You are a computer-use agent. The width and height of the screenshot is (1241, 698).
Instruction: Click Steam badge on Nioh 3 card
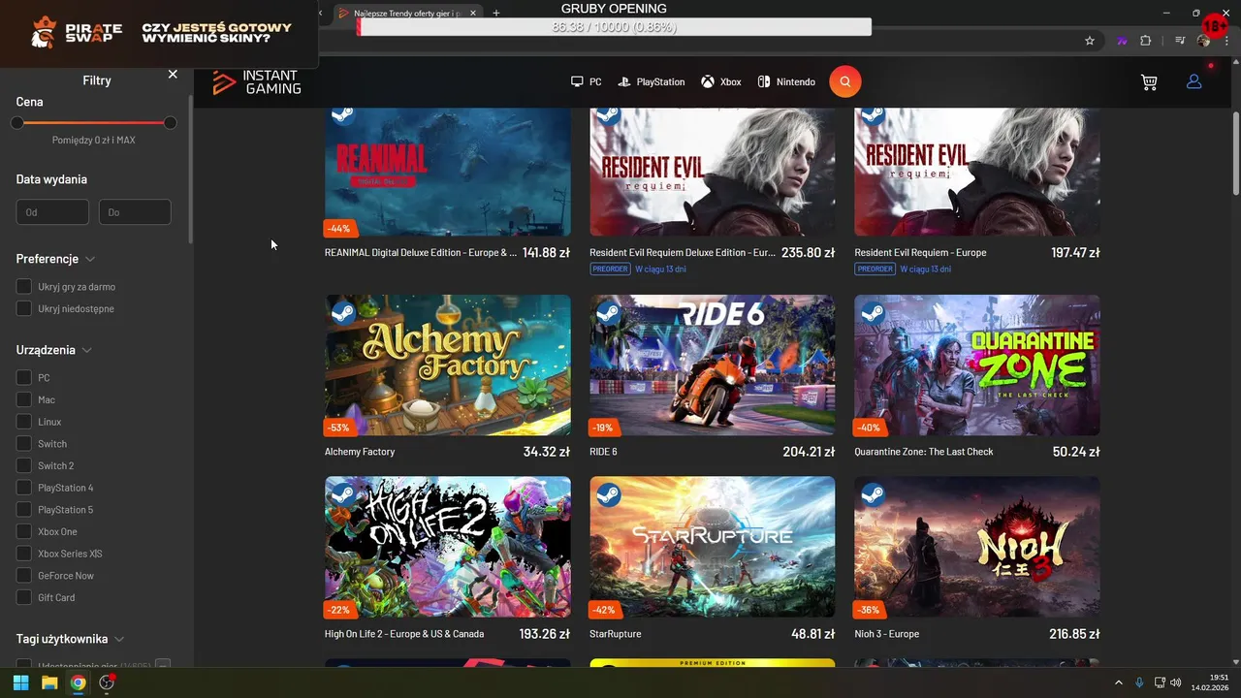click(x=872, y=494)
